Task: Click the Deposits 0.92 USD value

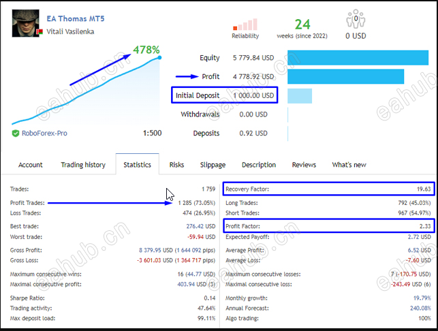Action: (253, 133)
